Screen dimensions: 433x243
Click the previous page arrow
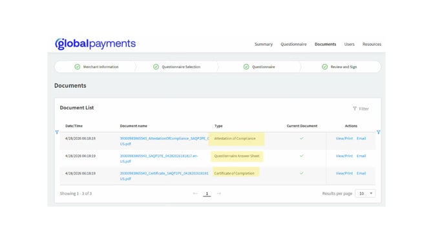pyautogui.click(x=195, y=193)
